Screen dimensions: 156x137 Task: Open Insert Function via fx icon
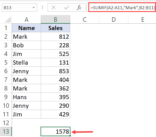(x=79, y=8)
